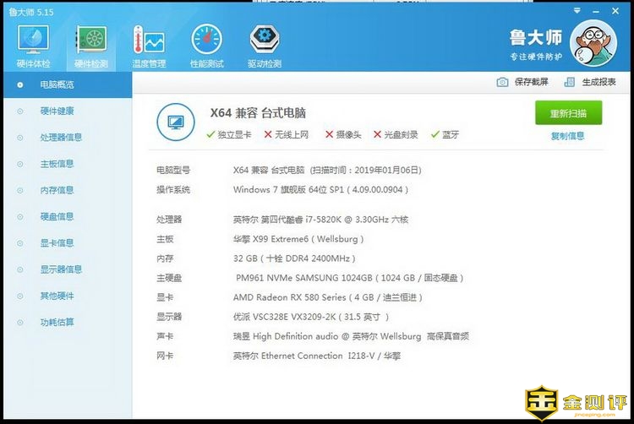Expand 主板信息 sidebar entry
Viewport: 634px width, 424px height.
coord(57,164)
